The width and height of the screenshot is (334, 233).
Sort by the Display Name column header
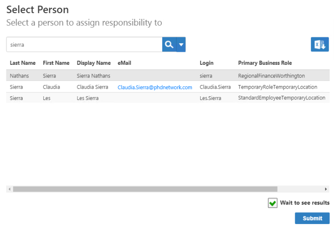[94, 63]
